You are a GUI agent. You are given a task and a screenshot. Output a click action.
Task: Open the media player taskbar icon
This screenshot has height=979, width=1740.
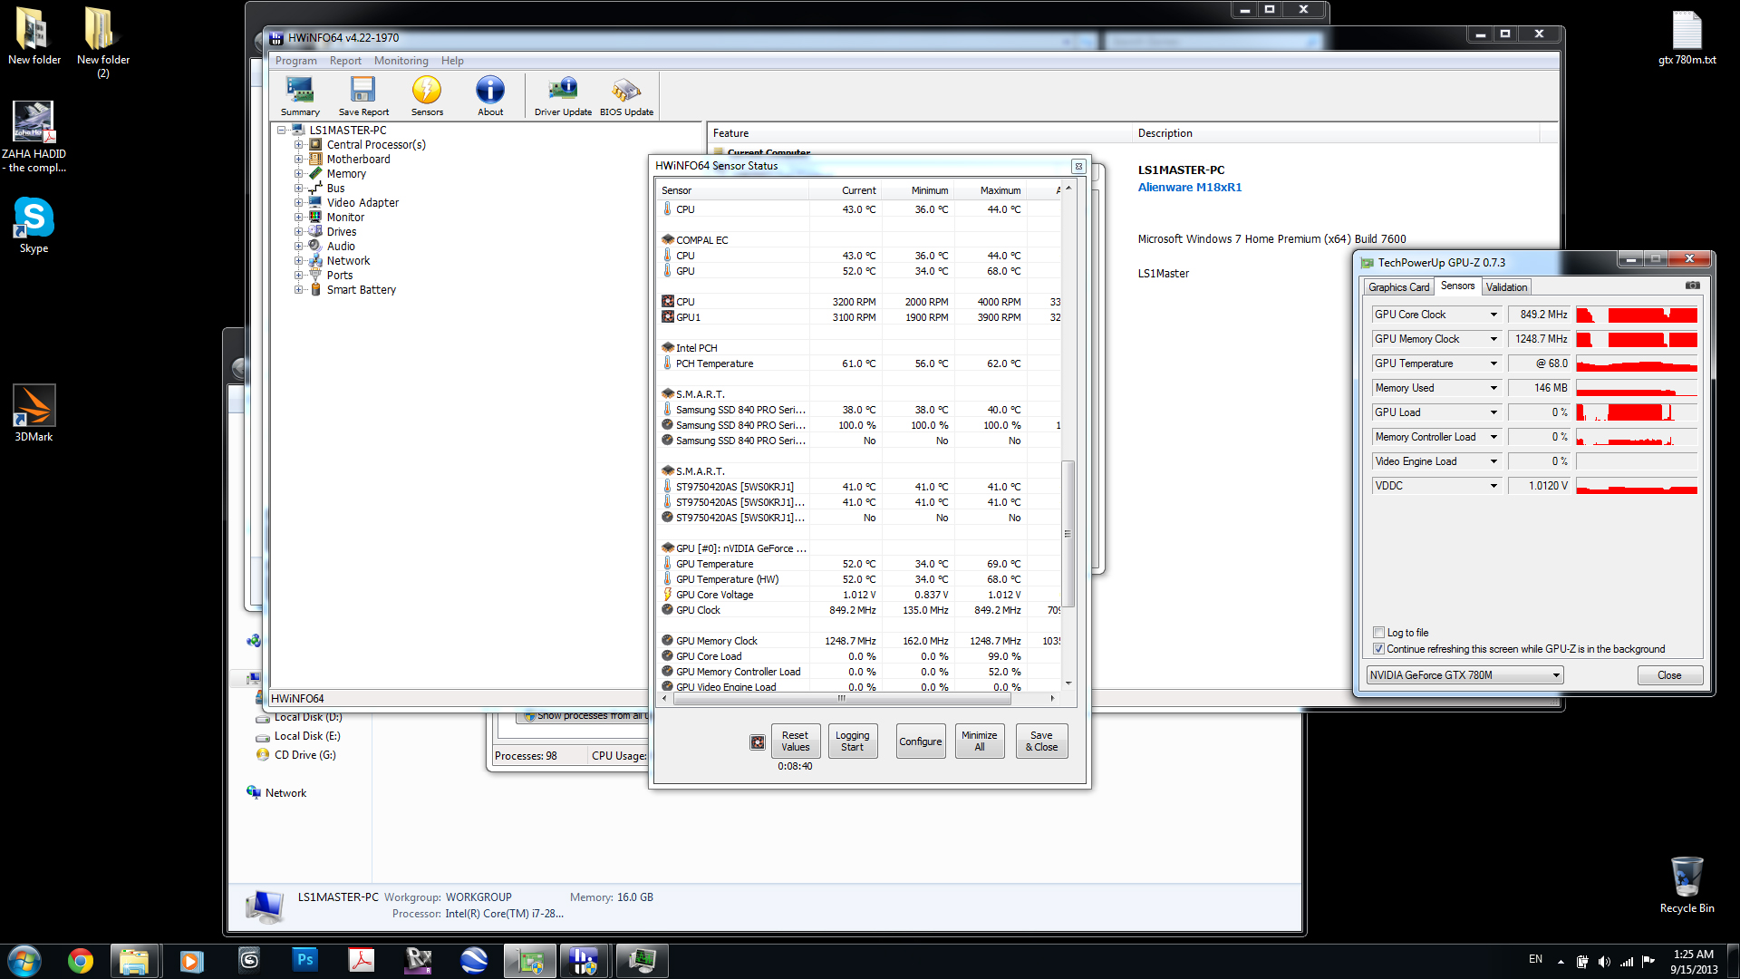(x=191, y=961)
